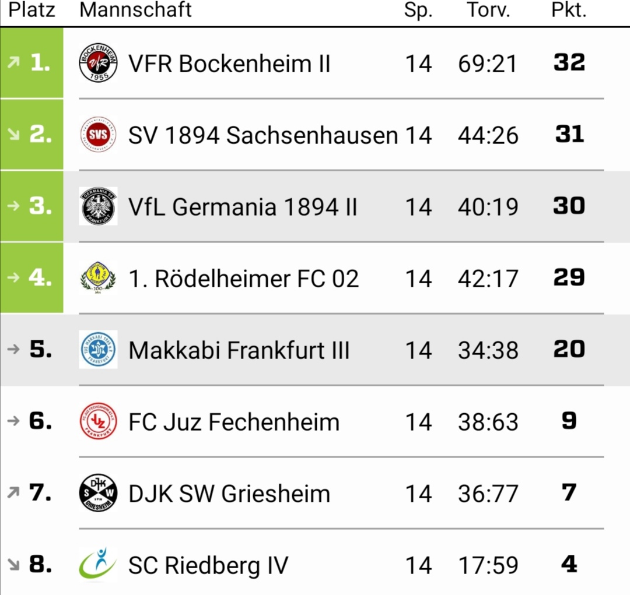Open the FC Juz Fechenheim team name

coord(234,422)
